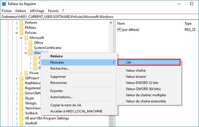Click the Piriform folder icon

coord(21,23)
